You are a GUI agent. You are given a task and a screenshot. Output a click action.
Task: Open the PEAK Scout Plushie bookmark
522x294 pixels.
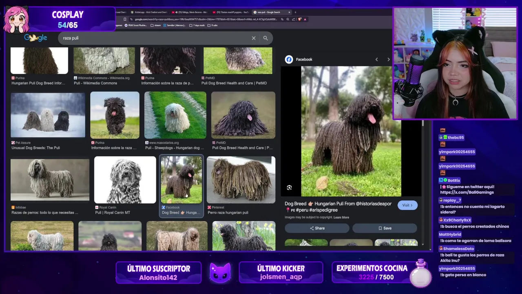136,25
